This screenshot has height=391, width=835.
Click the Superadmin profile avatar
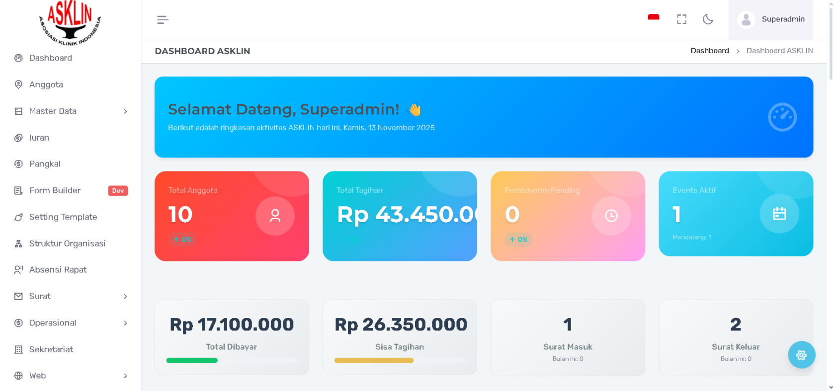coord(746,19)
